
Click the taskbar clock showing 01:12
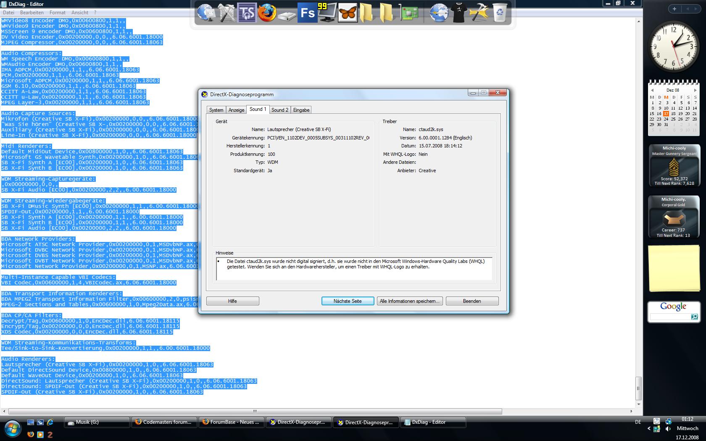click(687, 419)
